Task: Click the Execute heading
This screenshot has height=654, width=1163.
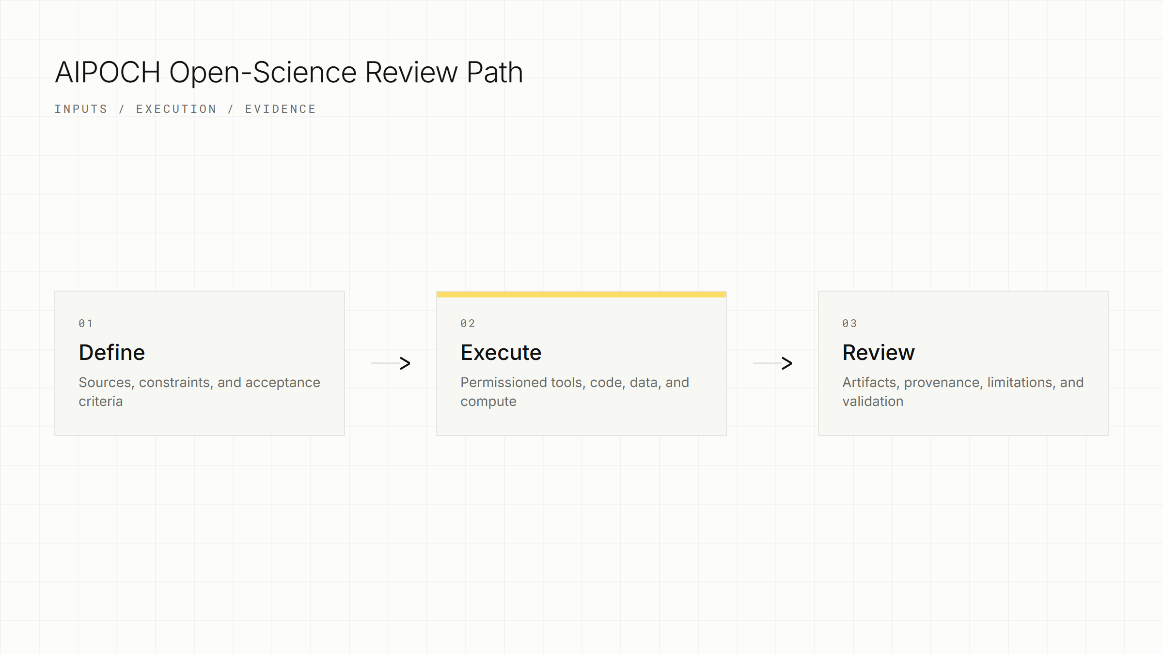Action: (501, 352)
